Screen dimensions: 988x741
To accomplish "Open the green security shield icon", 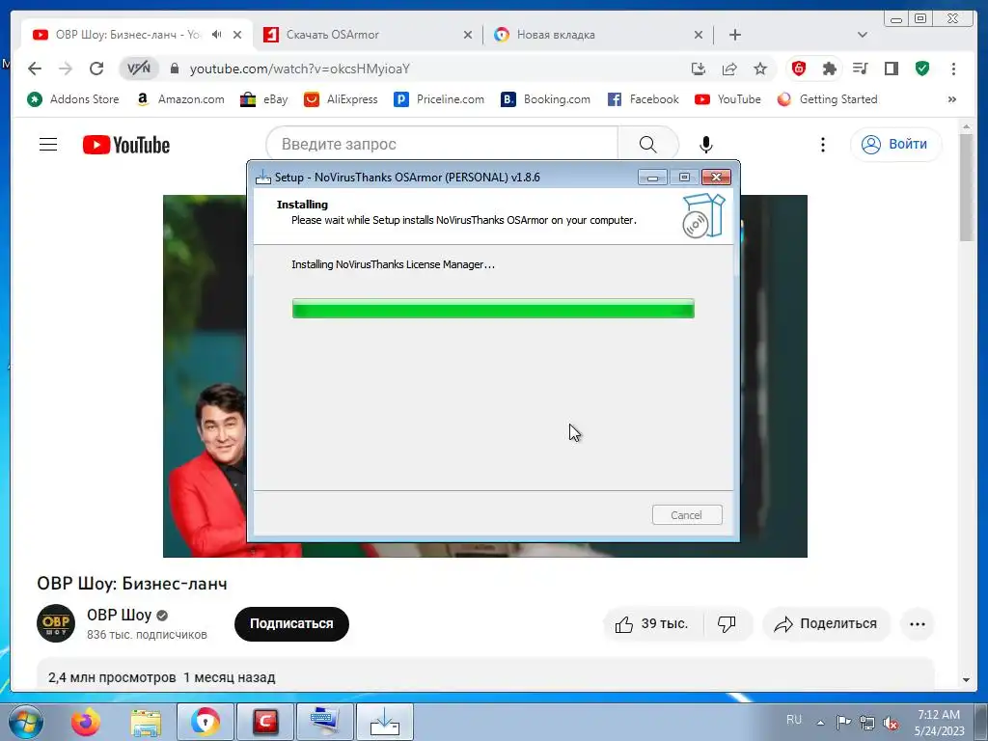I will click(x=922, y=69).
